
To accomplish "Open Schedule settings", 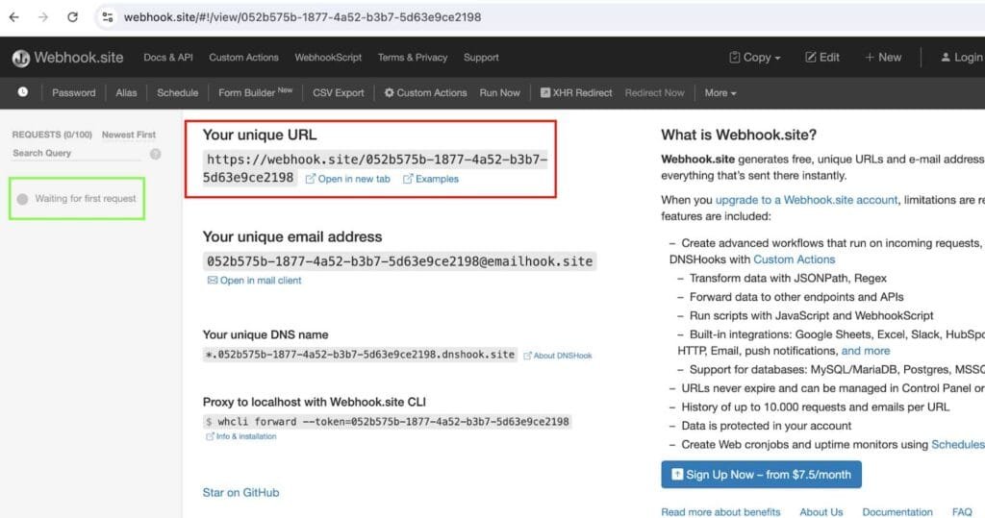I will pos(177,93).
